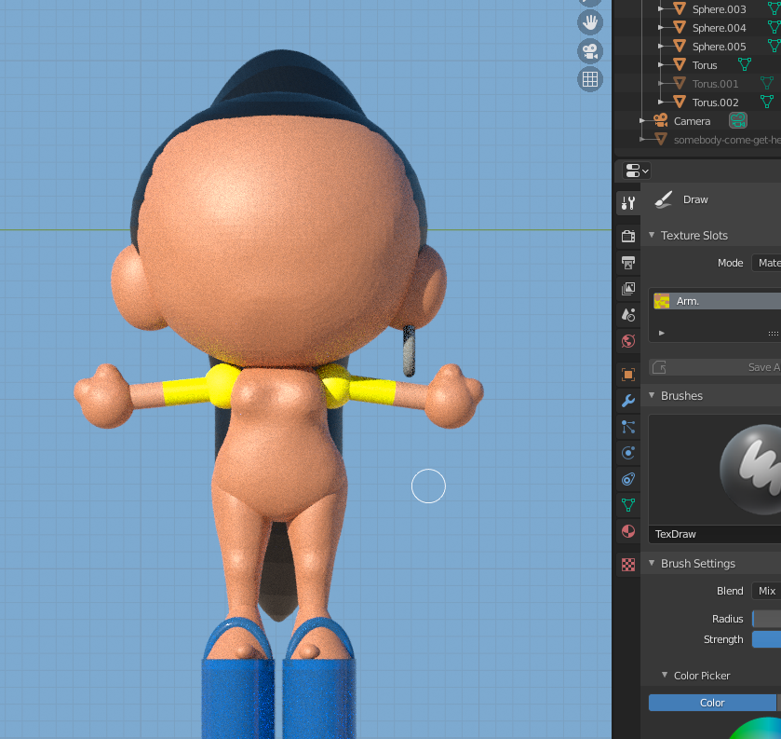Click the Arm. texture slot thumbnail

pyautogui.click(x=662, y=301)
